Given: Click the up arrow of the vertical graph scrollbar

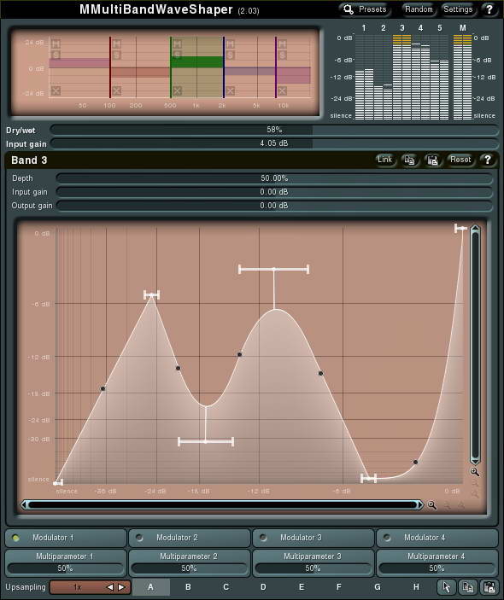Looking at the screenshot, I should pyautogui.click(x=475, y=229).
